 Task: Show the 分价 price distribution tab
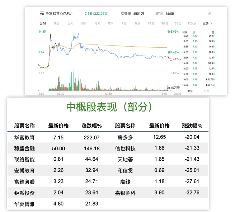click(x=206, y=91)
